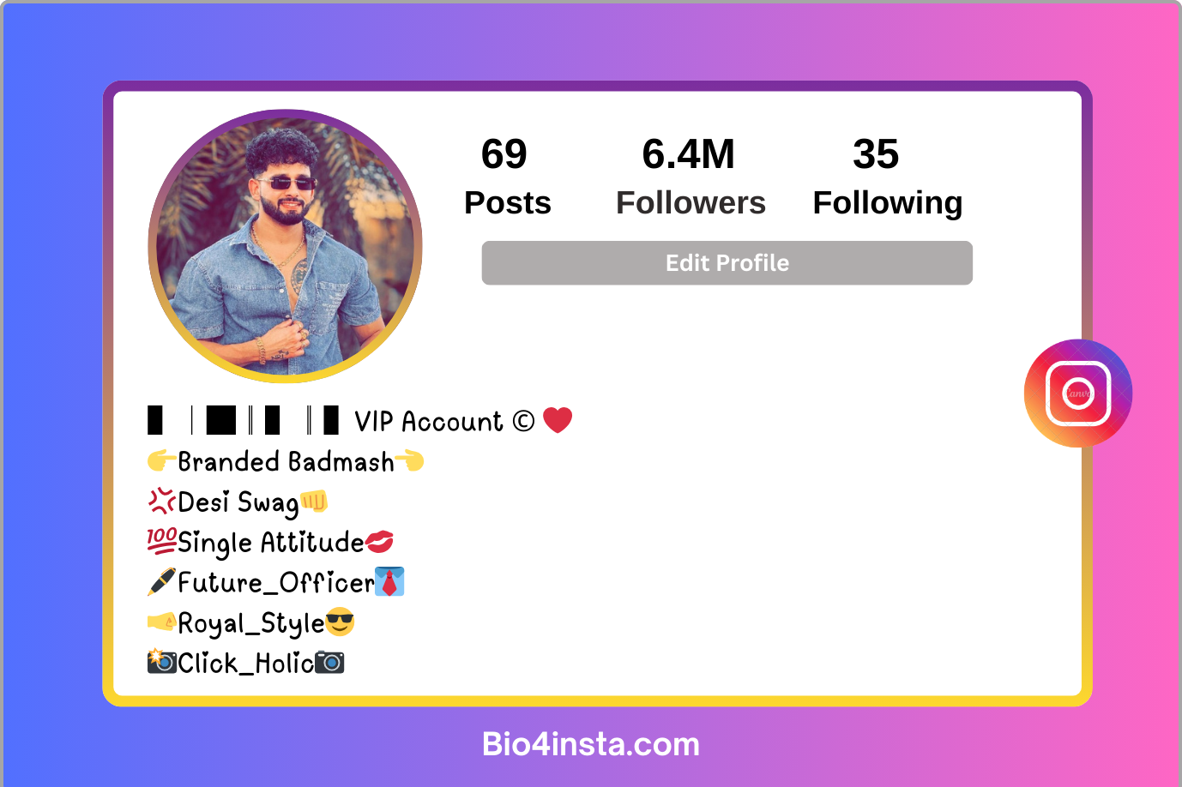Click the fist emoji after Desi Swag
Screen dimensions: 1182x787
pyautogui.click(x=314, y=501)
